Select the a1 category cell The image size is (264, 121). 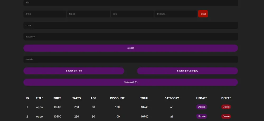click(172, 117)
